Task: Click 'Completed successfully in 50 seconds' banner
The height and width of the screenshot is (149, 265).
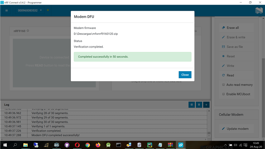Action: pyautogui.click(x=132, y=57)
